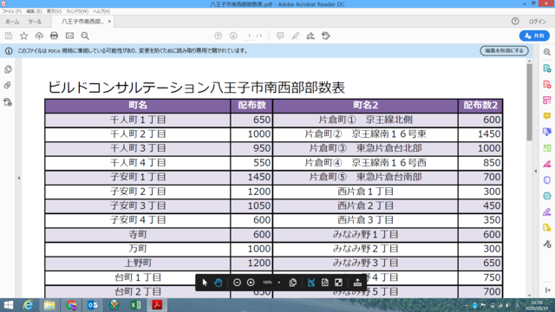Click the vertical scrollbar thumb
This screenshot has height=312, width=555.
[x=529, y=102]
